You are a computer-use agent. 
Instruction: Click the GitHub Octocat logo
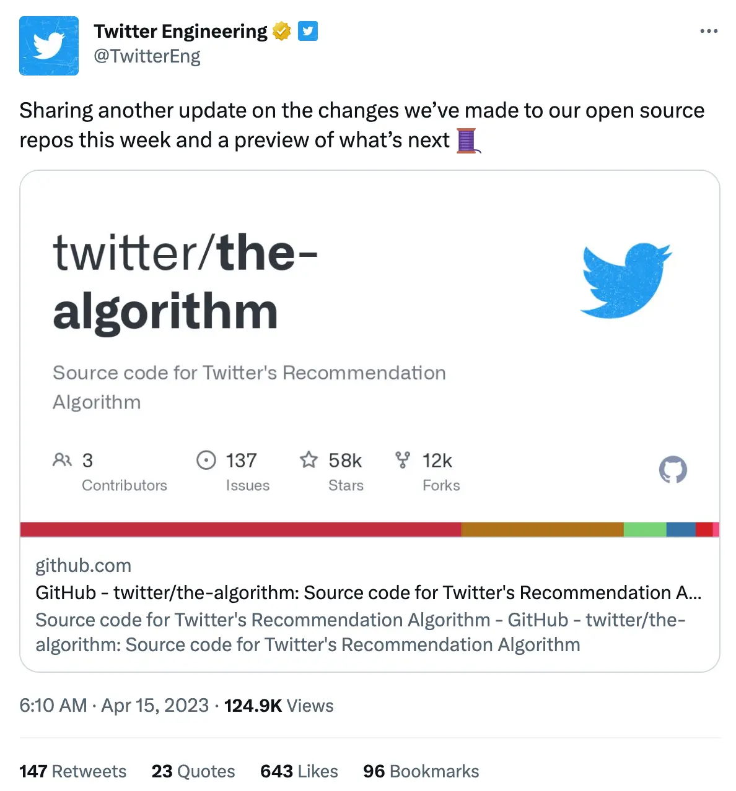point(673,470)
